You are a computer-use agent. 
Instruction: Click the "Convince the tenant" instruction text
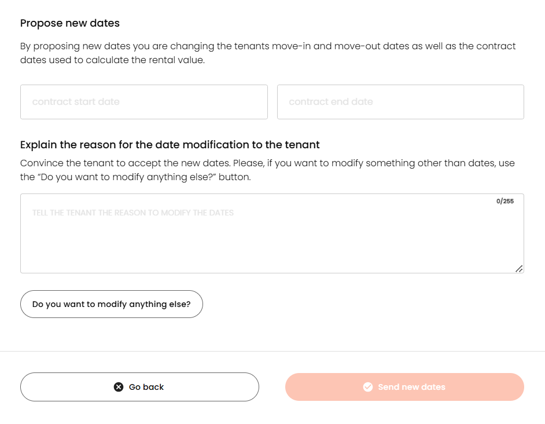pos(267,170)
